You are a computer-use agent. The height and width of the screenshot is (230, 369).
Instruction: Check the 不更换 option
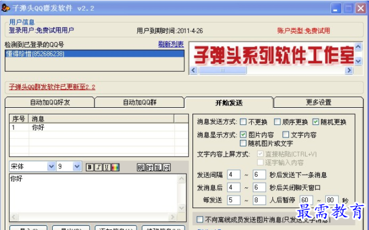pos(243,122)
